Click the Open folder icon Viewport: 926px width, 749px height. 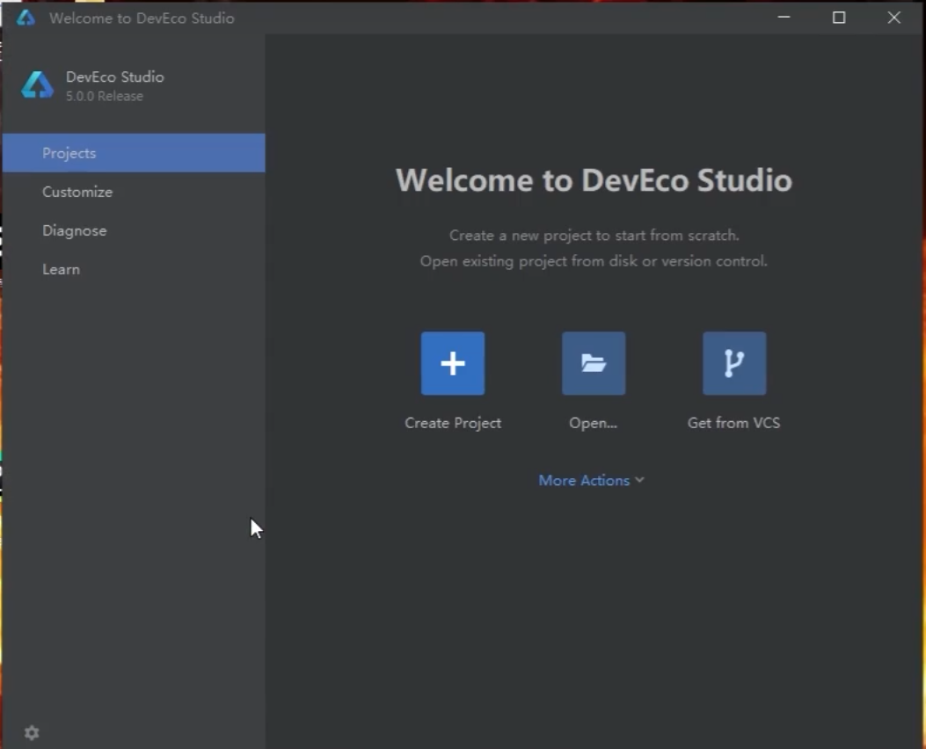(594, 363)
